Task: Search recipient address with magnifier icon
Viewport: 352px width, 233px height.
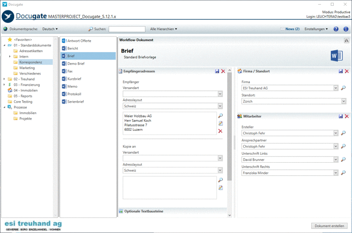Action: [220, 116]
